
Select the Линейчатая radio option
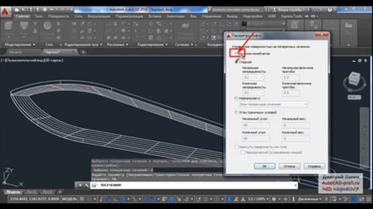(x=237, y=53)
